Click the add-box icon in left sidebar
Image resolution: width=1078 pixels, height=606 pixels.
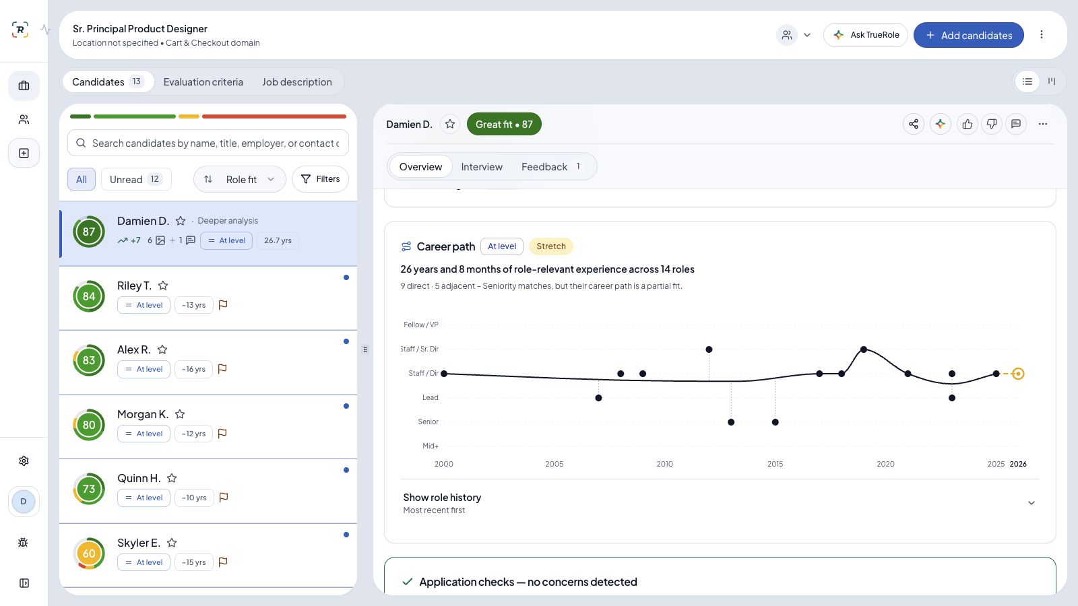(x=24, y=153)
